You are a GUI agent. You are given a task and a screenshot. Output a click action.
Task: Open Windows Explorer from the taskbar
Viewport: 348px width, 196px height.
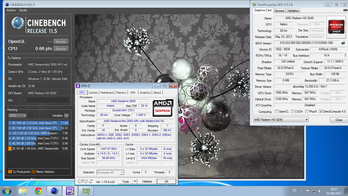tap(23, 191)
